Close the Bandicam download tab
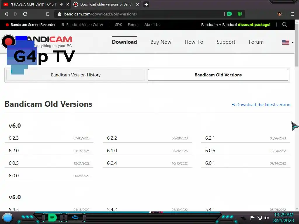299x224 pixels. [138, 4]
